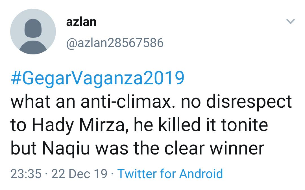
Task: Click the display name azlan
Action: coord(81,22)
